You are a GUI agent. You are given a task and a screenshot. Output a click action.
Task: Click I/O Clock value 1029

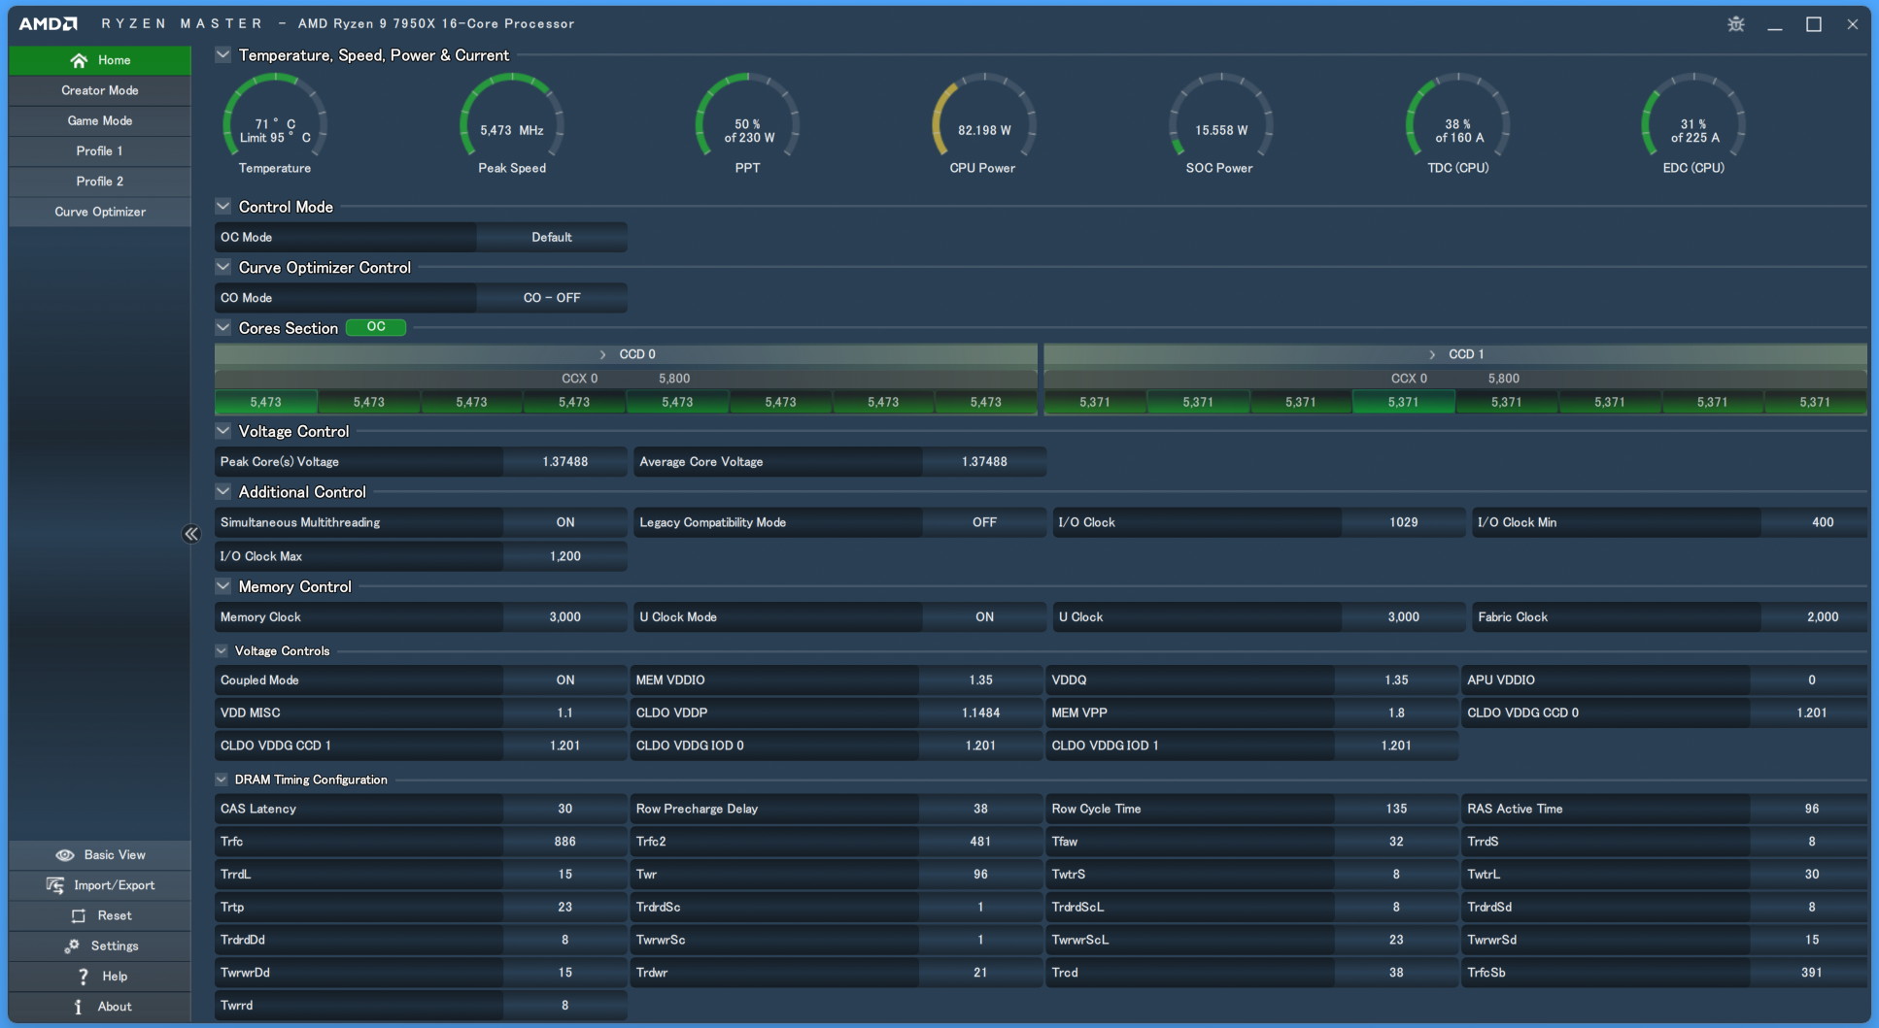[1403, 522]
